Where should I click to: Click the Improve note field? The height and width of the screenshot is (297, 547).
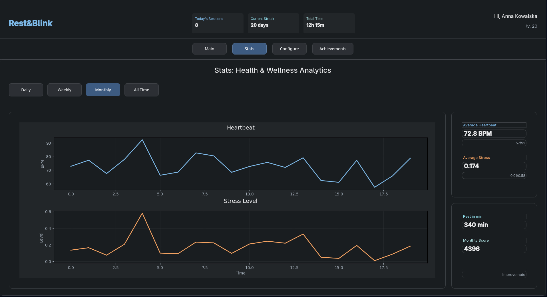[494, 274]
